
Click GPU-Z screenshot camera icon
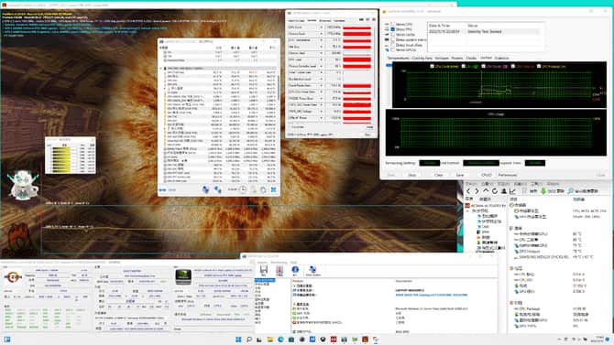pyautogui.click(x=361, y=19)
